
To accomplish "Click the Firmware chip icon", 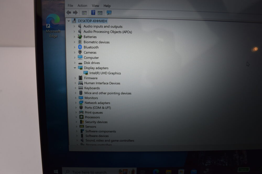I will click(x=80, y=78).
